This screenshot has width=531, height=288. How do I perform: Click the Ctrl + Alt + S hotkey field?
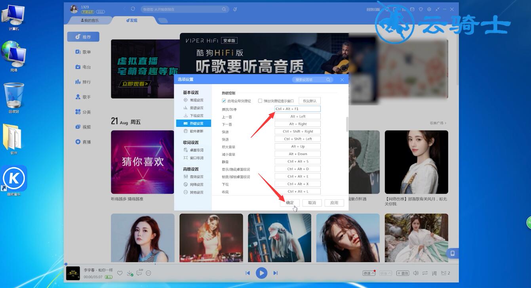297,162
